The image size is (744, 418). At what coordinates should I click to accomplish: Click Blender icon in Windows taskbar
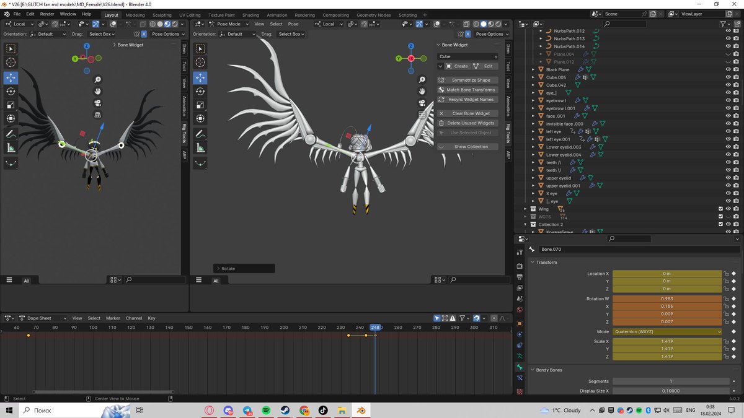360,410
